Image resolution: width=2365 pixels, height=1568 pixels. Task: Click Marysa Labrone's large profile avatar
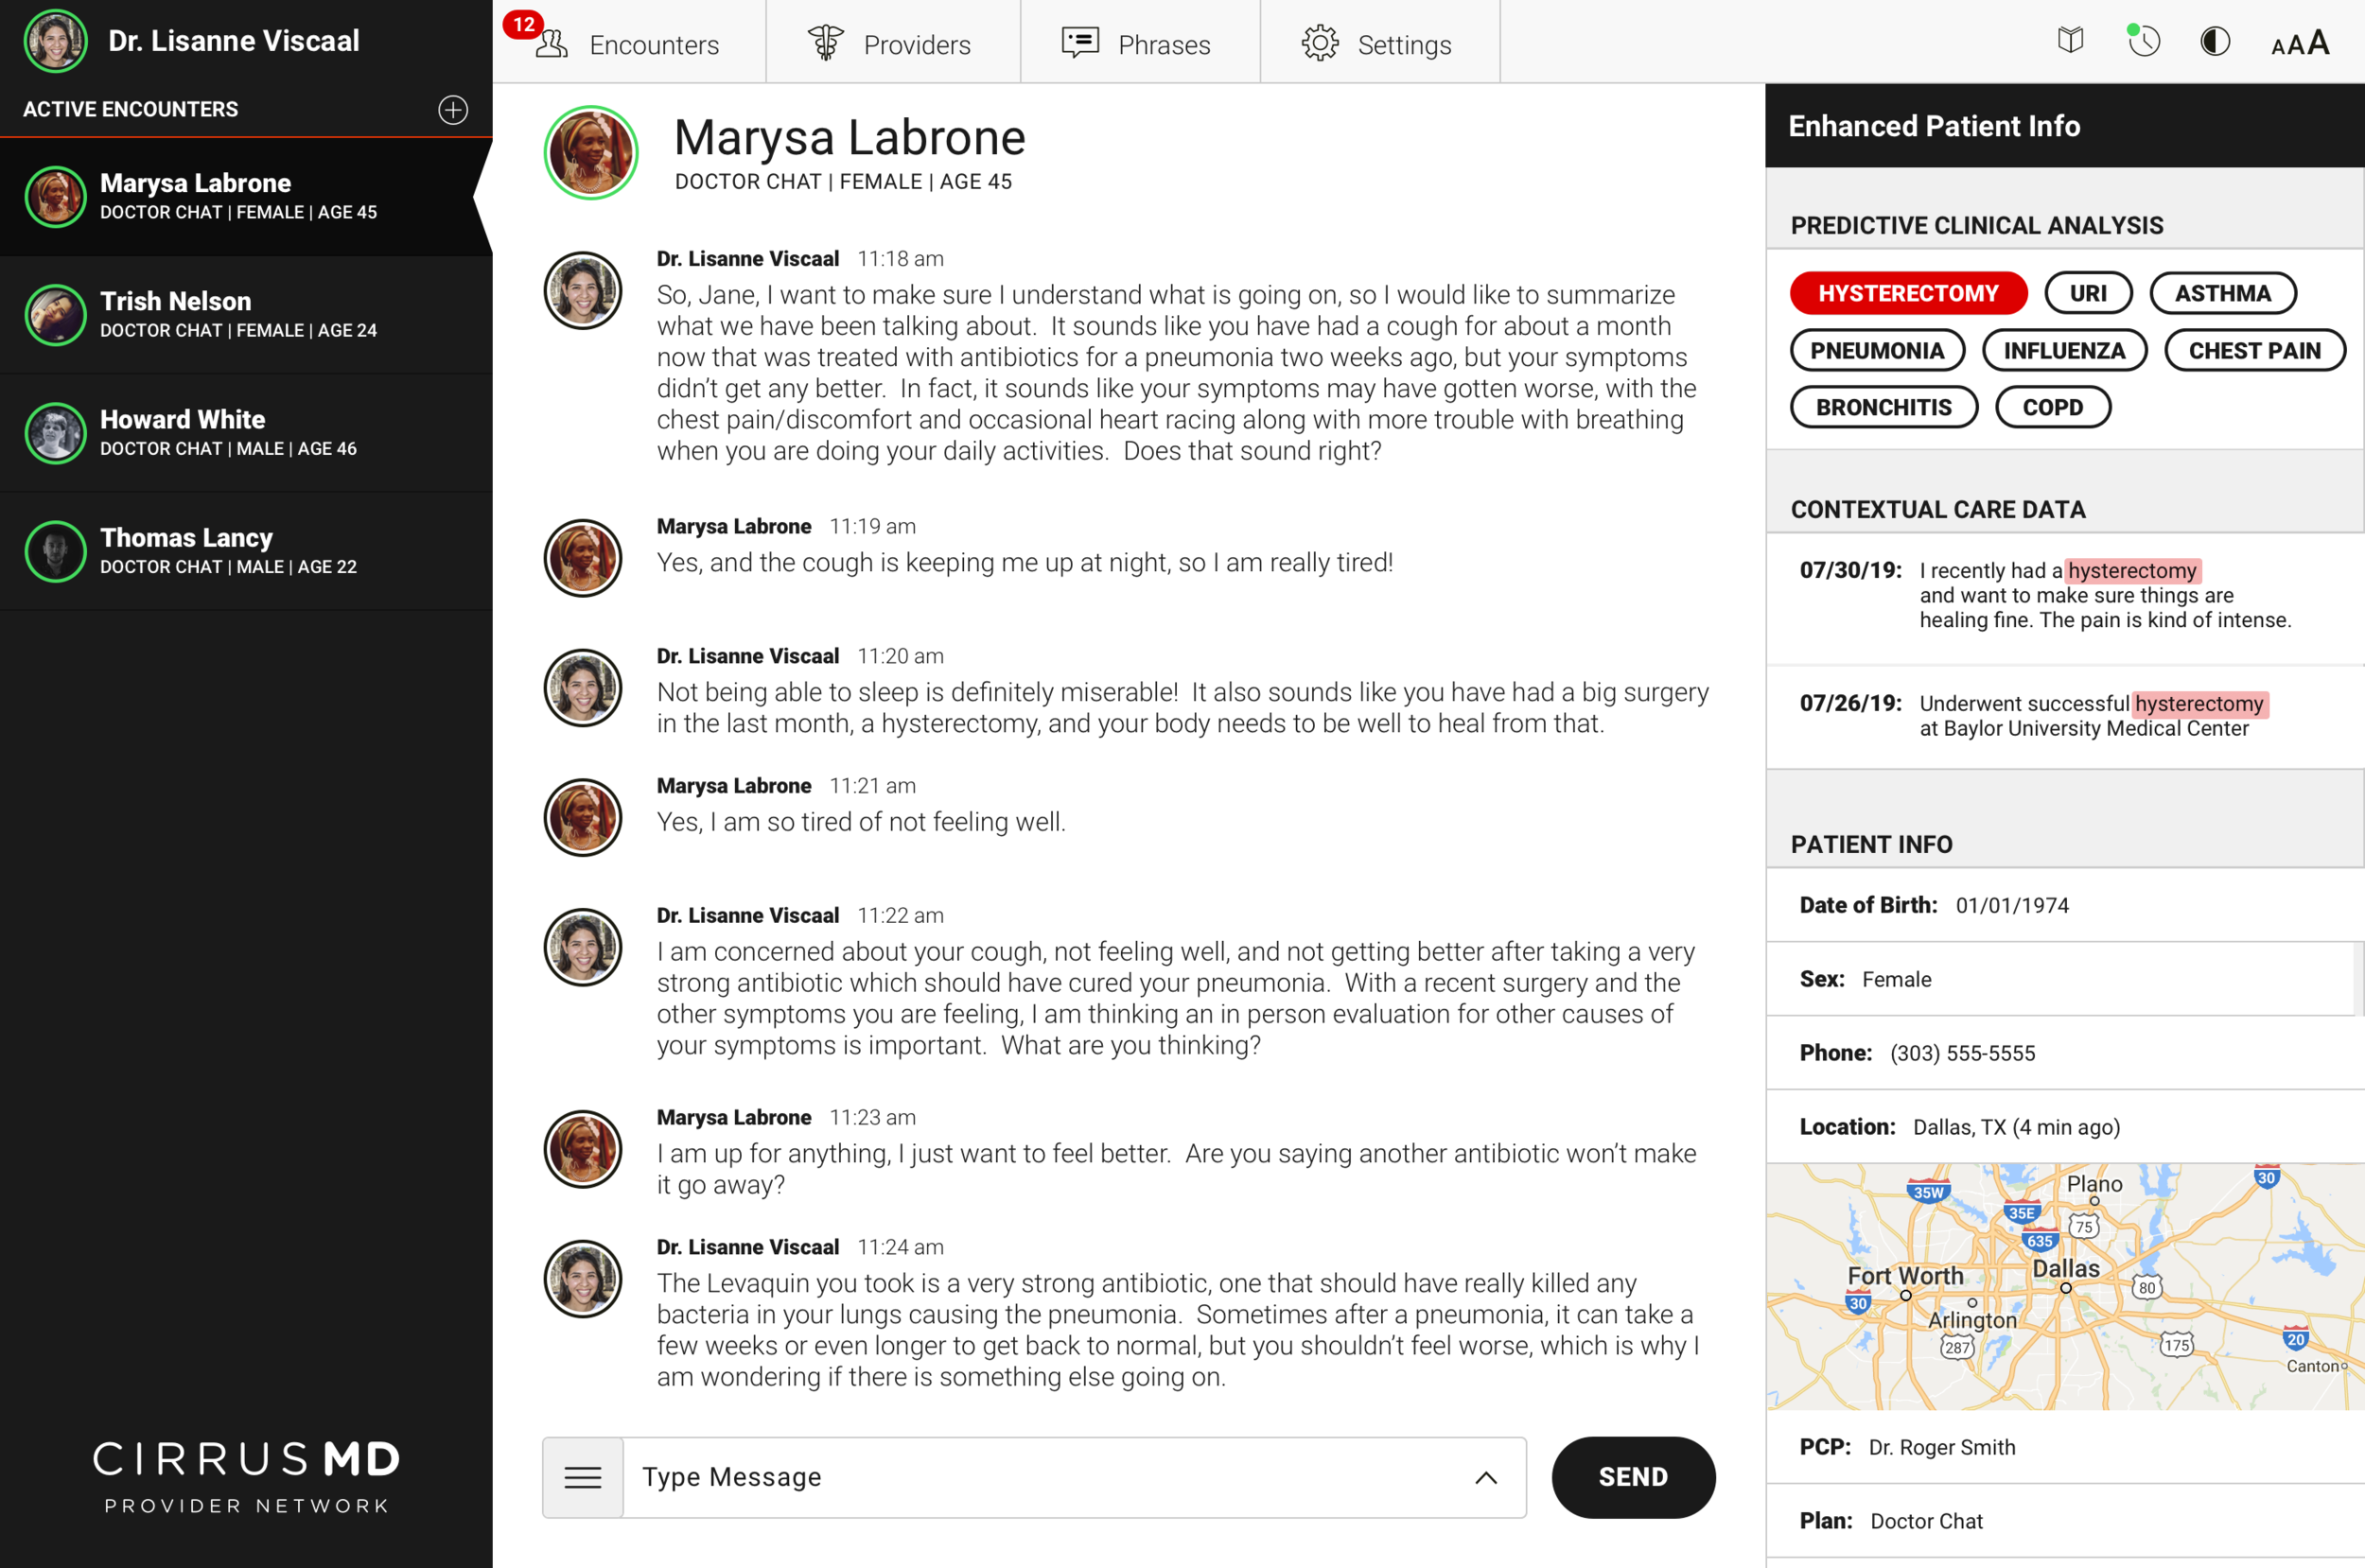[591, 153]
